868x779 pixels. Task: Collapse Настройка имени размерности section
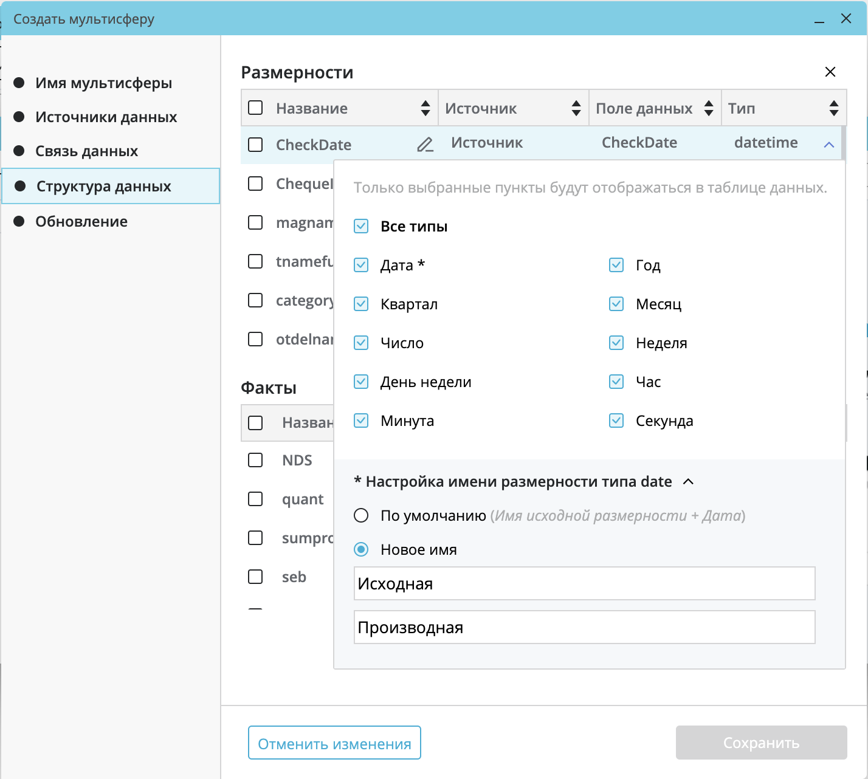click(688, 481)
